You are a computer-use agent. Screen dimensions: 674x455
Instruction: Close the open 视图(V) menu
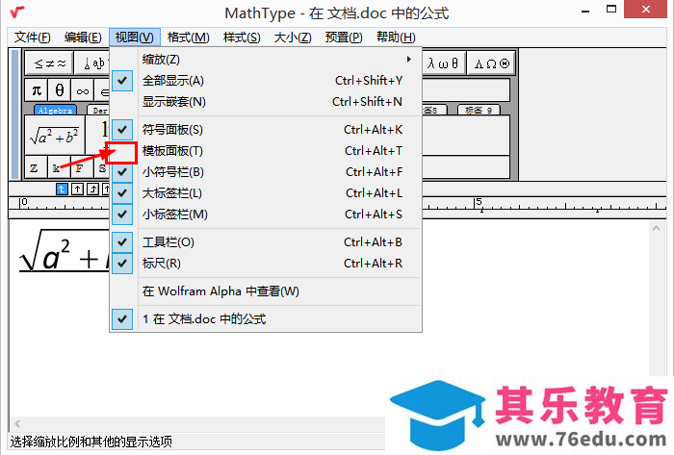point(135,38)
